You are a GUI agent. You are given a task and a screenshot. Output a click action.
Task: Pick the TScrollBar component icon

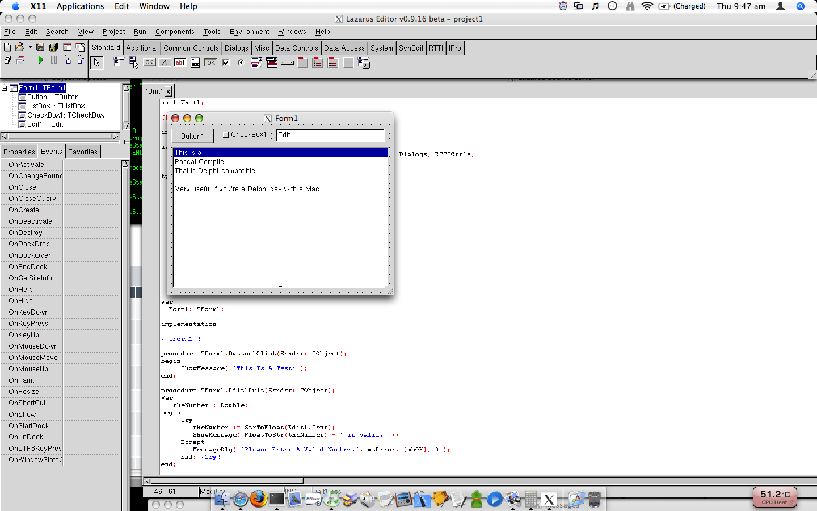[287, 62]
